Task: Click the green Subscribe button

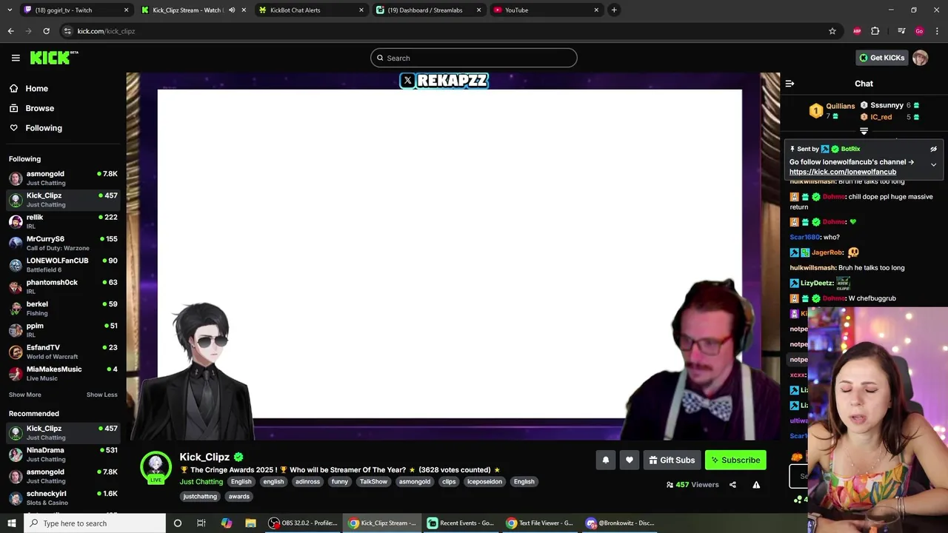Action: pos(735,460)
